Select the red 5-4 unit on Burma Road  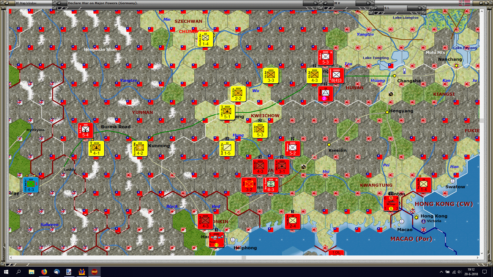tap(86, 130)
